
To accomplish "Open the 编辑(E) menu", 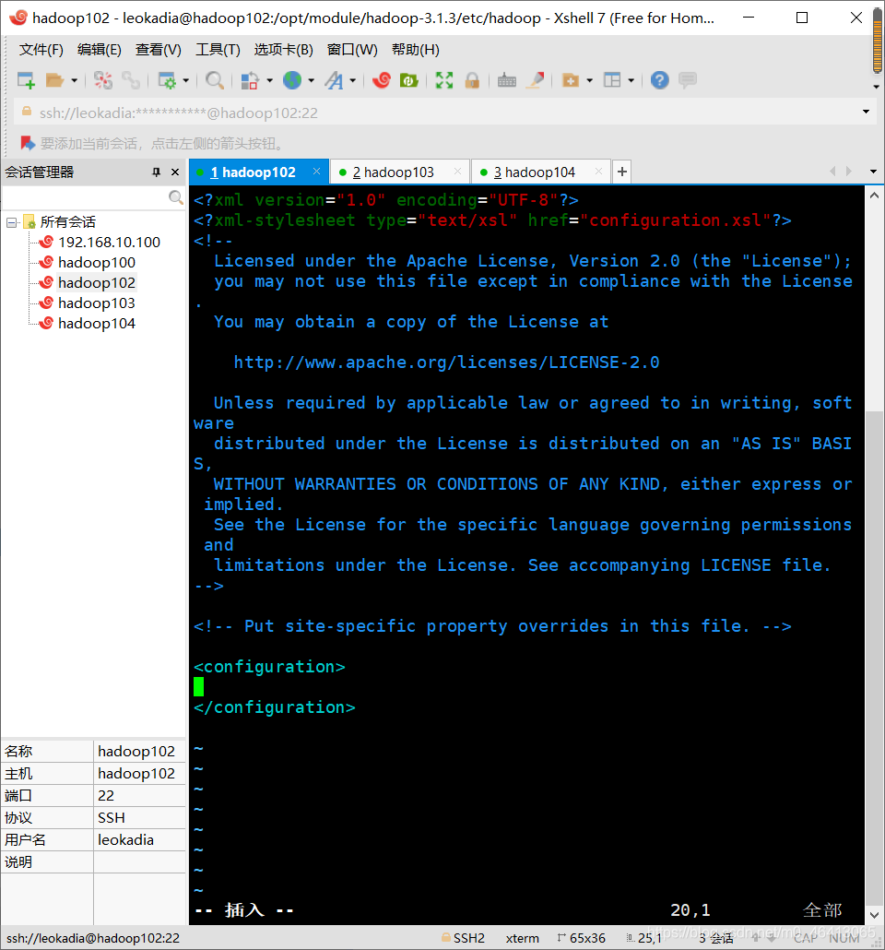I will coord(100,50).
